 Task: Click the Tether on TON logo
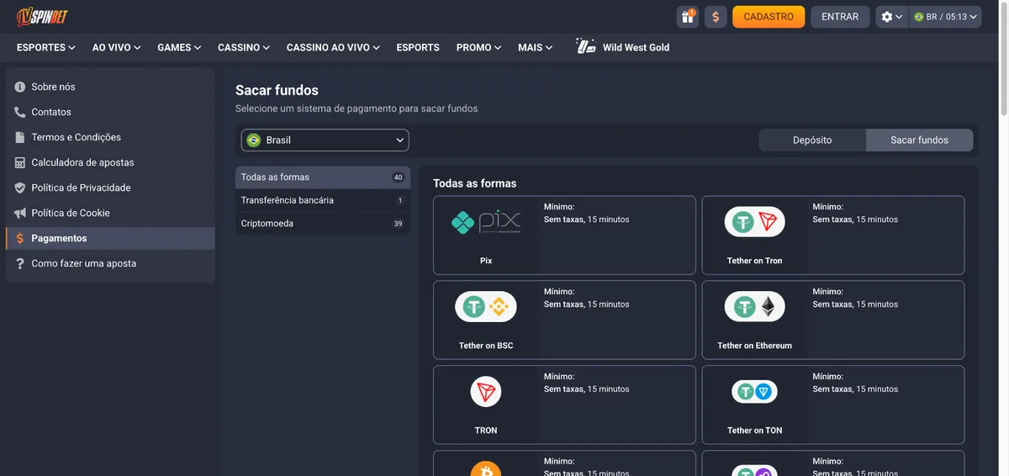755,392
